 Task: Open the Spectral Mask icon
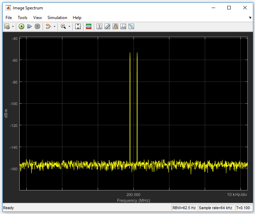point(89,26)
